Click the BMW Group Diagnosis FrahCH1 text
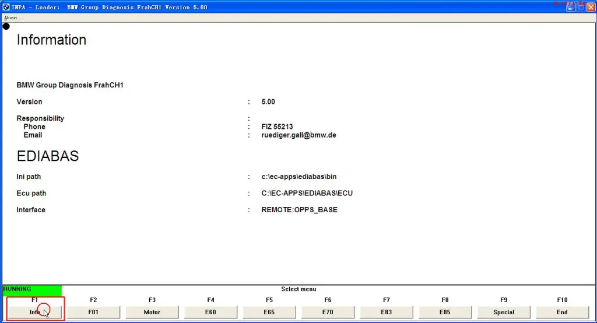This screenshot has height=323, width=597. (x=70, y=85)
